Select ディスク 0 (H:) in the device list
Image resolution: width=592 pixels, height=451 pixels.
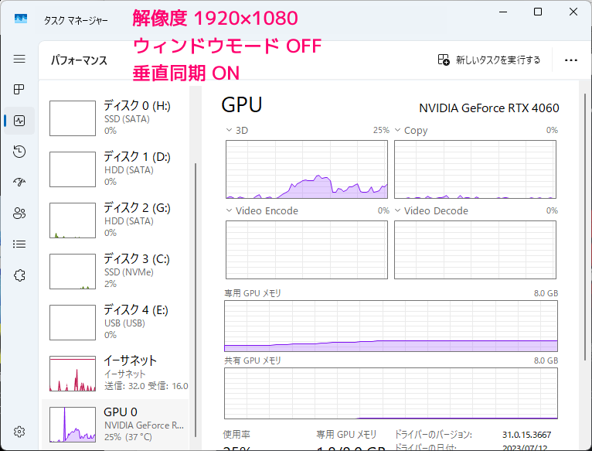(x=115, y=118)
